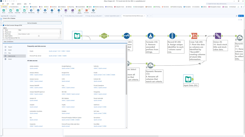Enable the Search SubDirs checkbox

coord(39,36)
